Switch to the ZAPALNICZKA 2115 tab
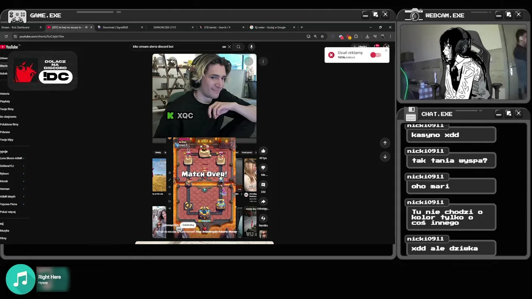This screenshot has width=532, height=299. point(170,27)
